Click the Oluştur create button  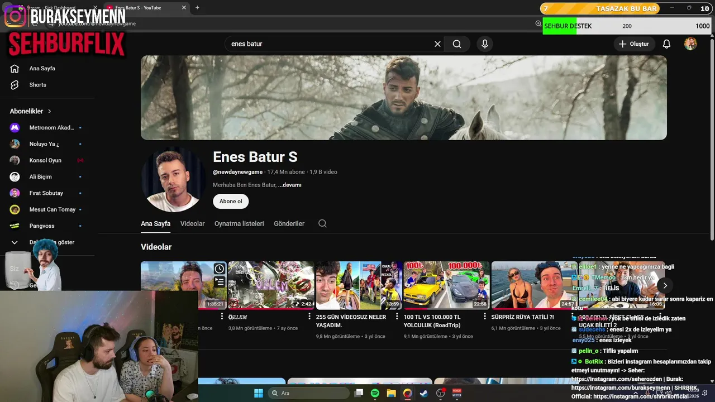(x=634, y=44)
